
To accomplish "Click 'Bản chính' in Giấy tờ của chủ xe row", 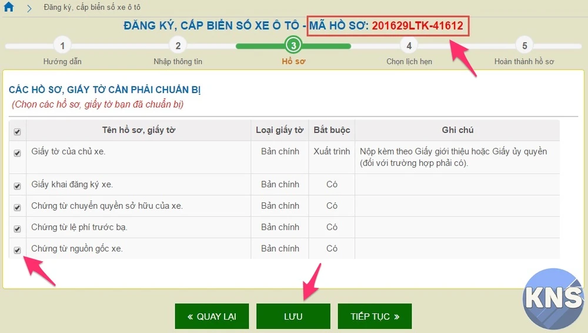I will pos(280,151).
